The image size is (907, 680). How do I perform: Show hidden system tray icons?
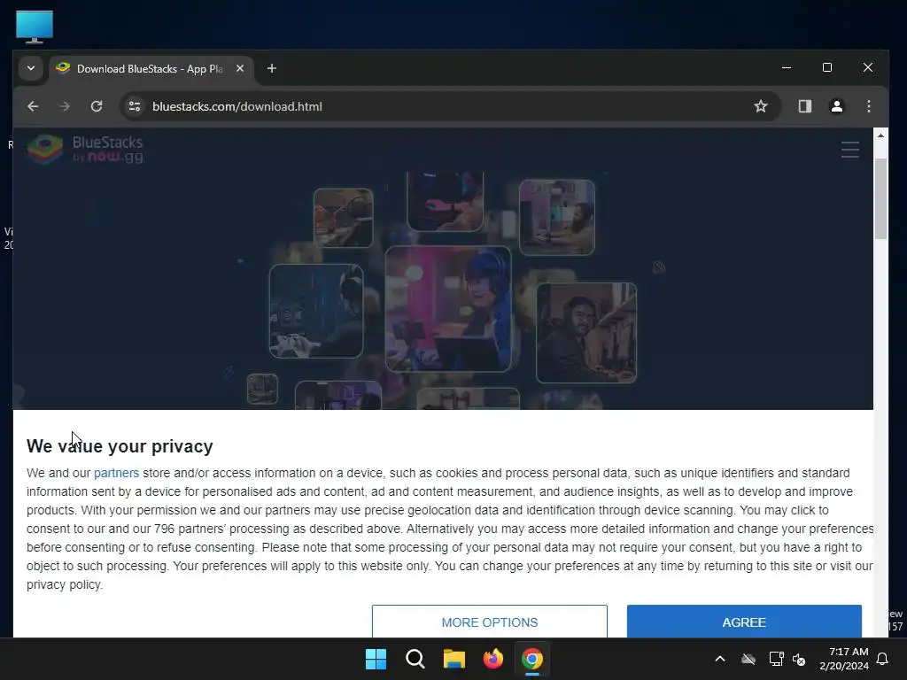[720, 659]
